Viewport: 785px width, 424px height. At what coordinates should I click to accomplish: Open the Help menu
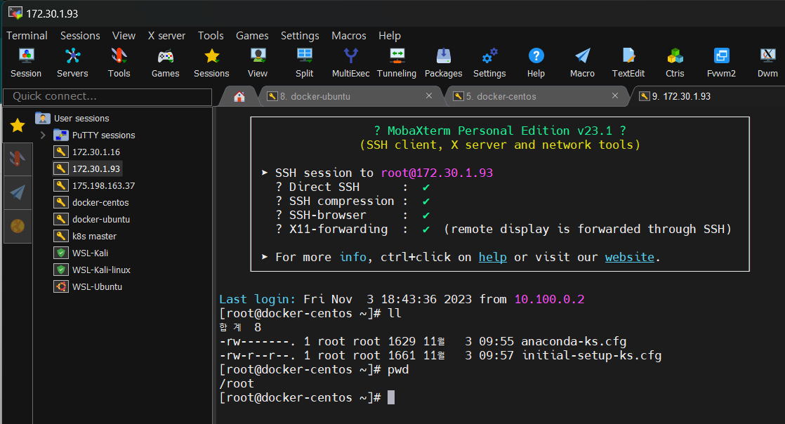[x=390, y=36]
